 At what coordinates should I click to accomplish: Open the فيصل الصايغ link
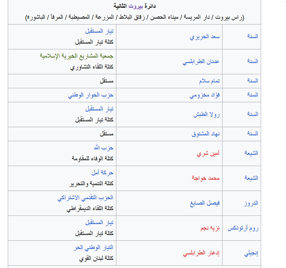pyautogui.click(x=205, y=203)
